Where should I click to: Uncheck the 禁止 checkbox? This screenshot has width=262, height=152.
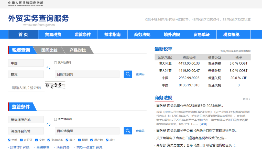[x=67, y=140]
